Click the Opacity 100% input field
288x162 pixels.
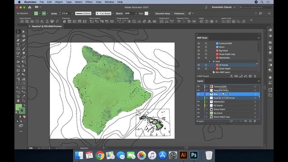[129, 13]
